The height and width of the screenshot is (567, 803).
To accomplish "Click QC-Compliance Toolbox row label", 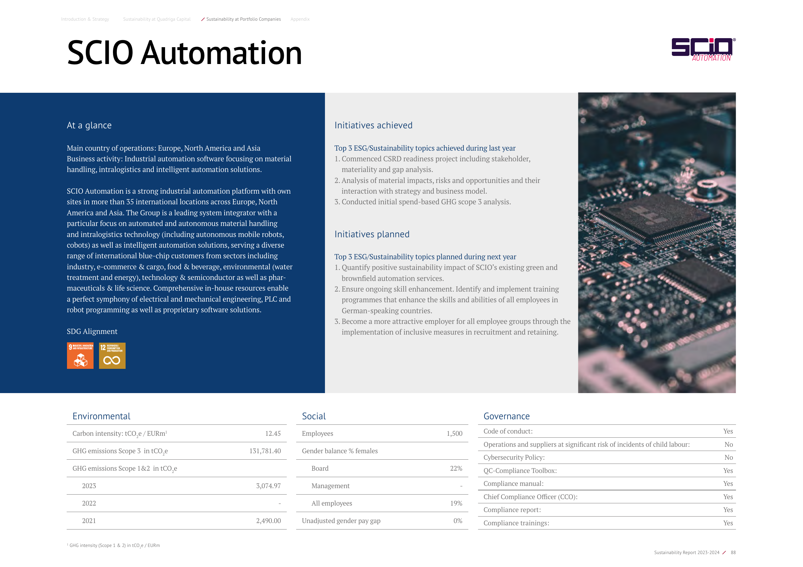I will click(520, 471).
